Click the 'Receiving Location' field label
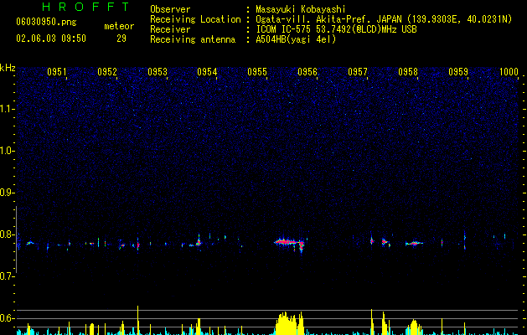 click(x=195, y=19)
